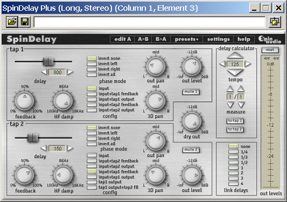Select tap 1 'invert all' phase mode
287x202 pixels.
(92, 74)
